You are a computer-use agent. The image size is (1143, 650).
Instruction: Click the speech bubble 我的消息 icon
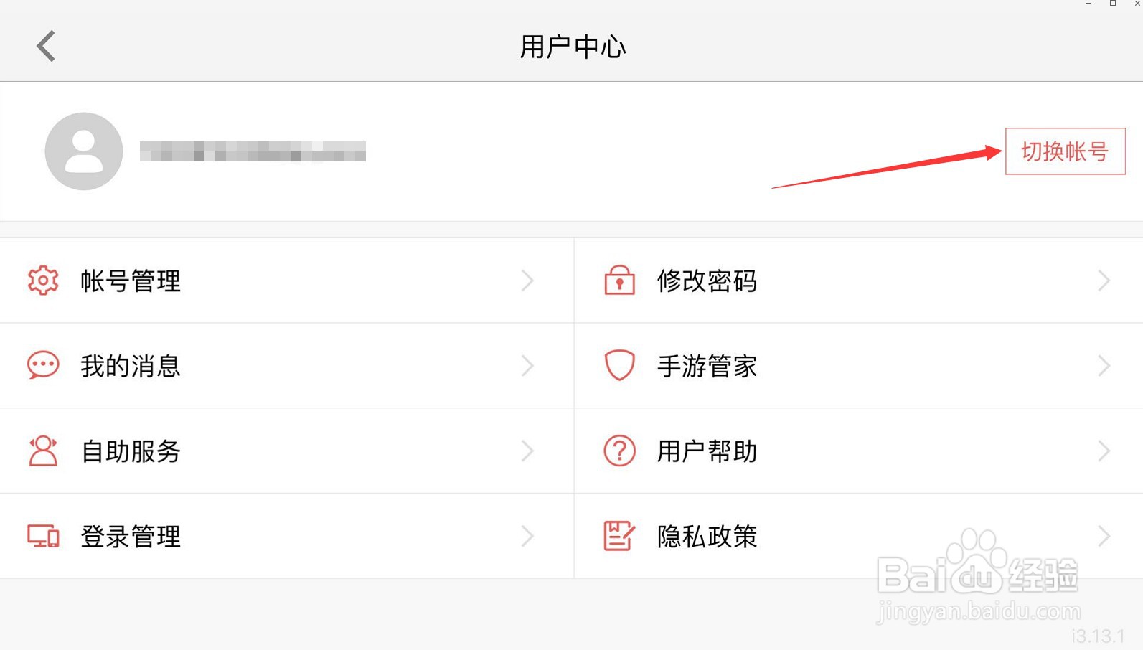[43, 365]
